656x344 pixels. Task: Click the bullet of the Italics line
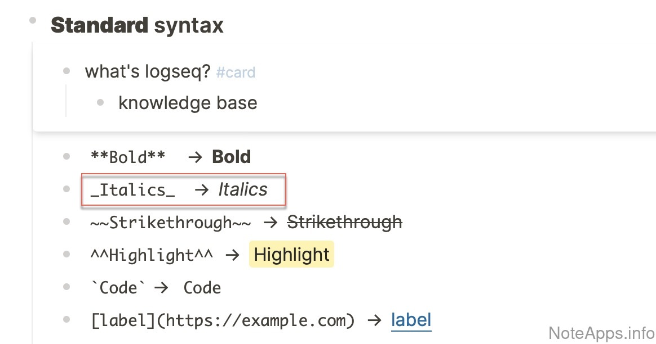(x=67, y=189)
